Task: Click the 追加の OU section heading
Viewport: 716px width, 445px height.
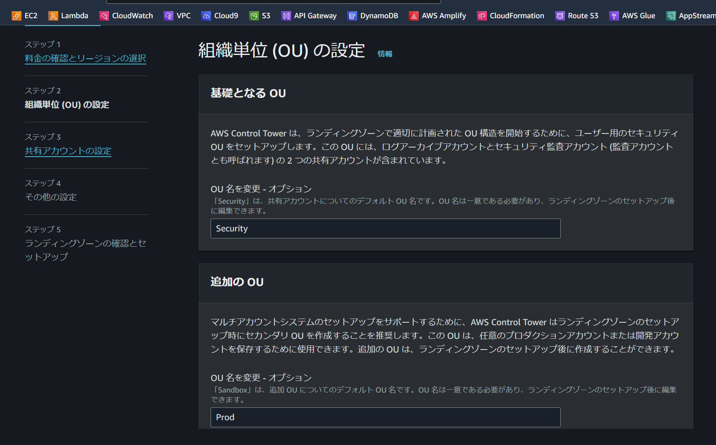Action: [237, 282]
